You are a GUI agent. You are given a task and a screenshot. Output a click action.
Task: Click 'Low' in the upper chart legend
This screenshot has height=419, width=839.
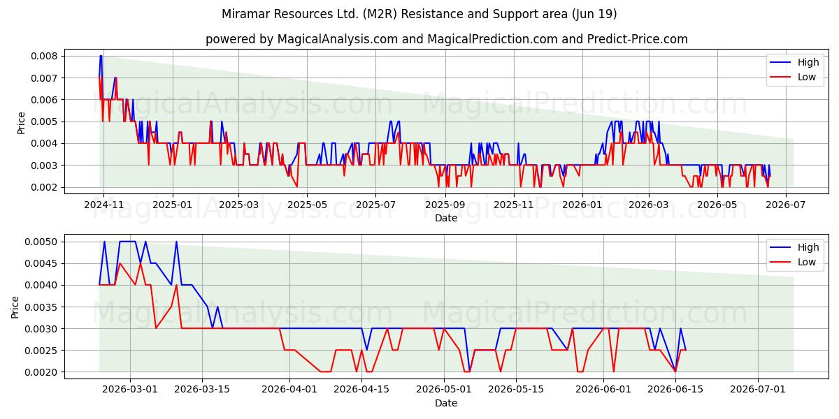tap(807, 77)
